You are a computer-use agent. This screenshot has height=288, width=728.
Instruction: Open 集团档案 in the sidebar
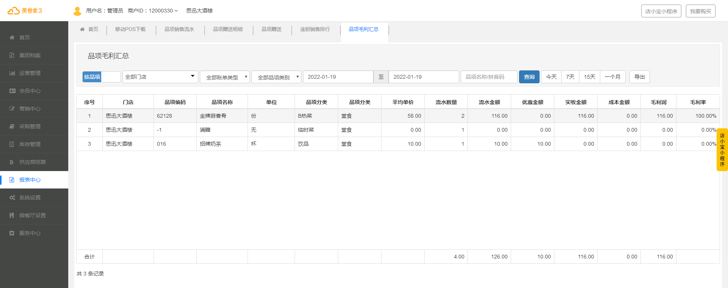pyautogui.click(x=34, y=55)
